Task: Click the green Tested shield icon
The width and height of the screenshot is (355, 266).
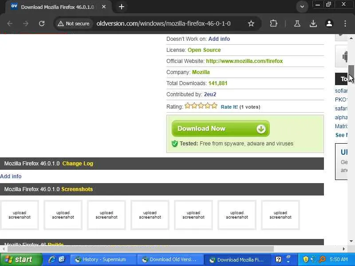Action: pos(175,143)
